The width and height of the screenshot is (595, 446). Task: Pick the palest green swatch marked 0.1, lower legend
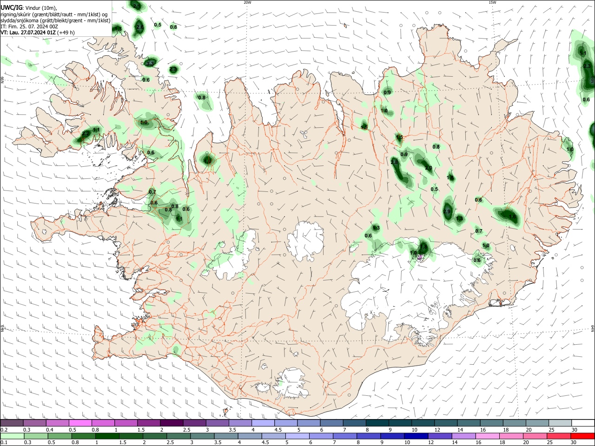12,436
